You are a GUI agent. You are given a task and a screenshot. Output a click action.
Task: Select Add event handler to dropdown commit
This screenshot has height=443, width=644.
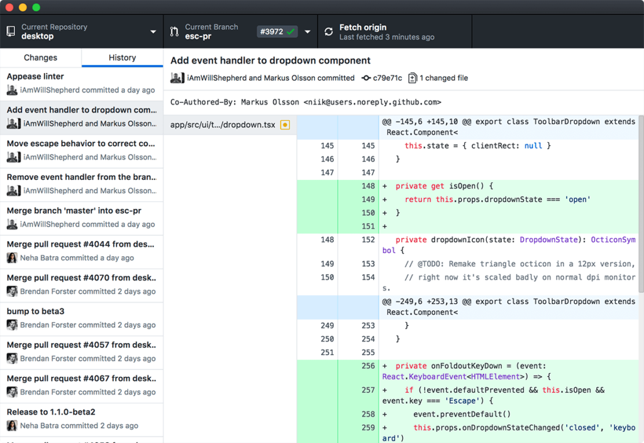click(81, 117)
